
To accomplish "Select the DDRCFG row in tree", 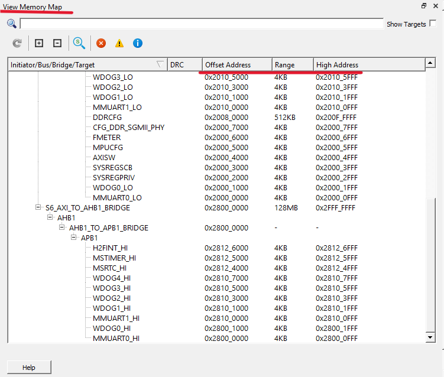I will (108, 117).
